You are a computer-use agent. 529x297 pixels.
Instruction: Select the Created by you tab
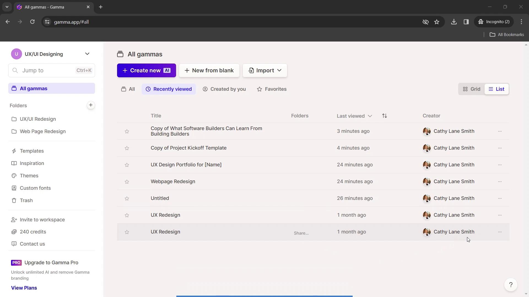[x=224, y=89]
